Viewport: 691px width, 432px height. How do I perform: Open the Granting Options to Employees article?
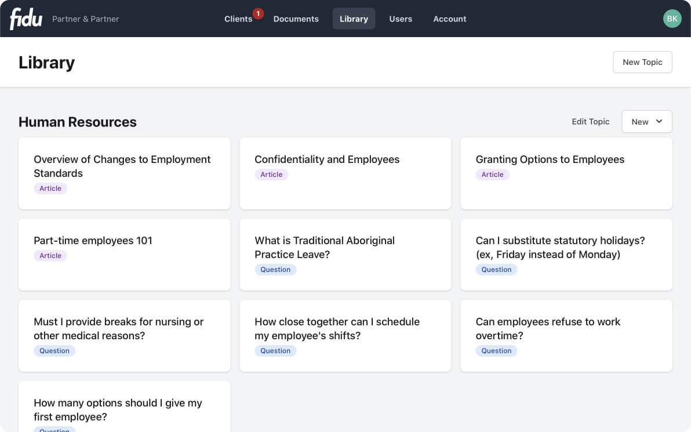tap(566, 173)
